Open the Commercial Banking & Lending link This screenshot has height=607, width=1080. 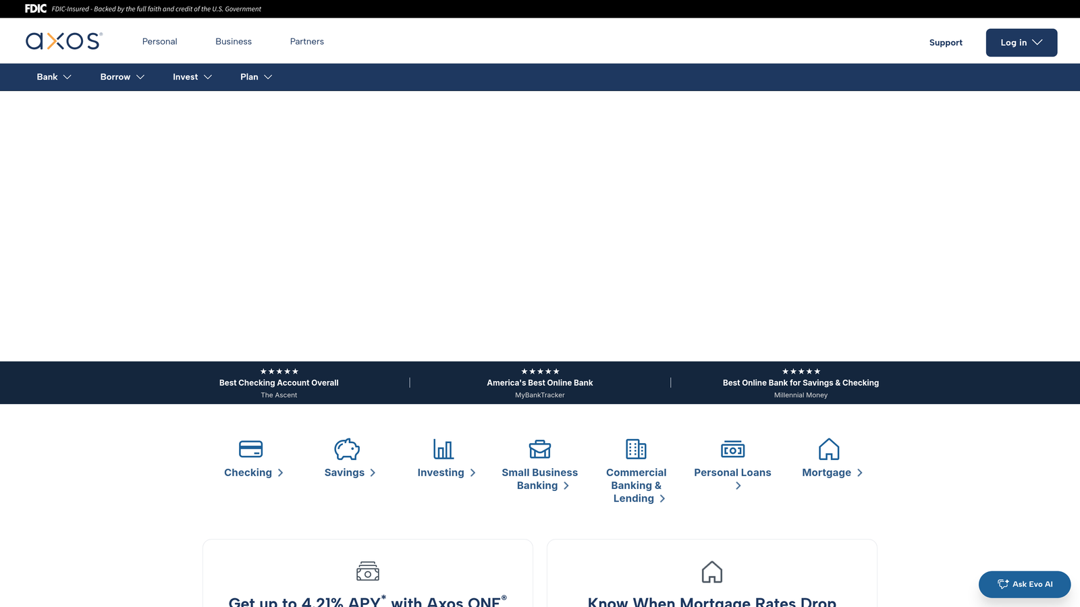(637, 486)
